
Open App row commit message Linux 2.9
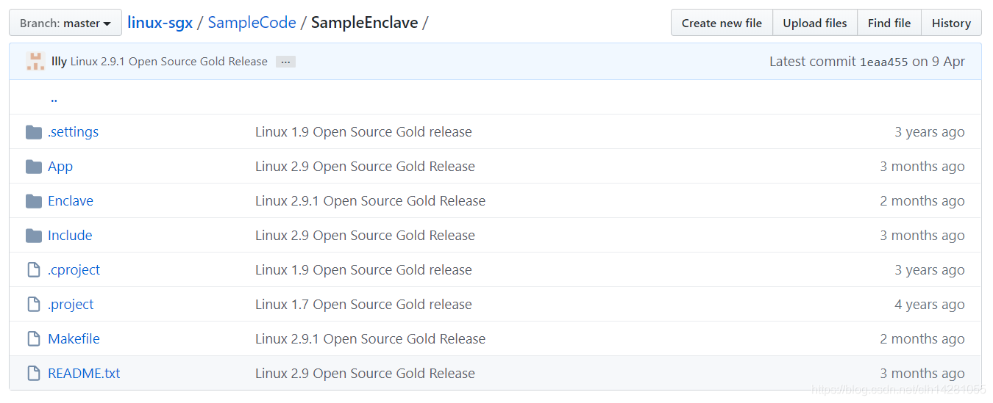coord(365,167)
